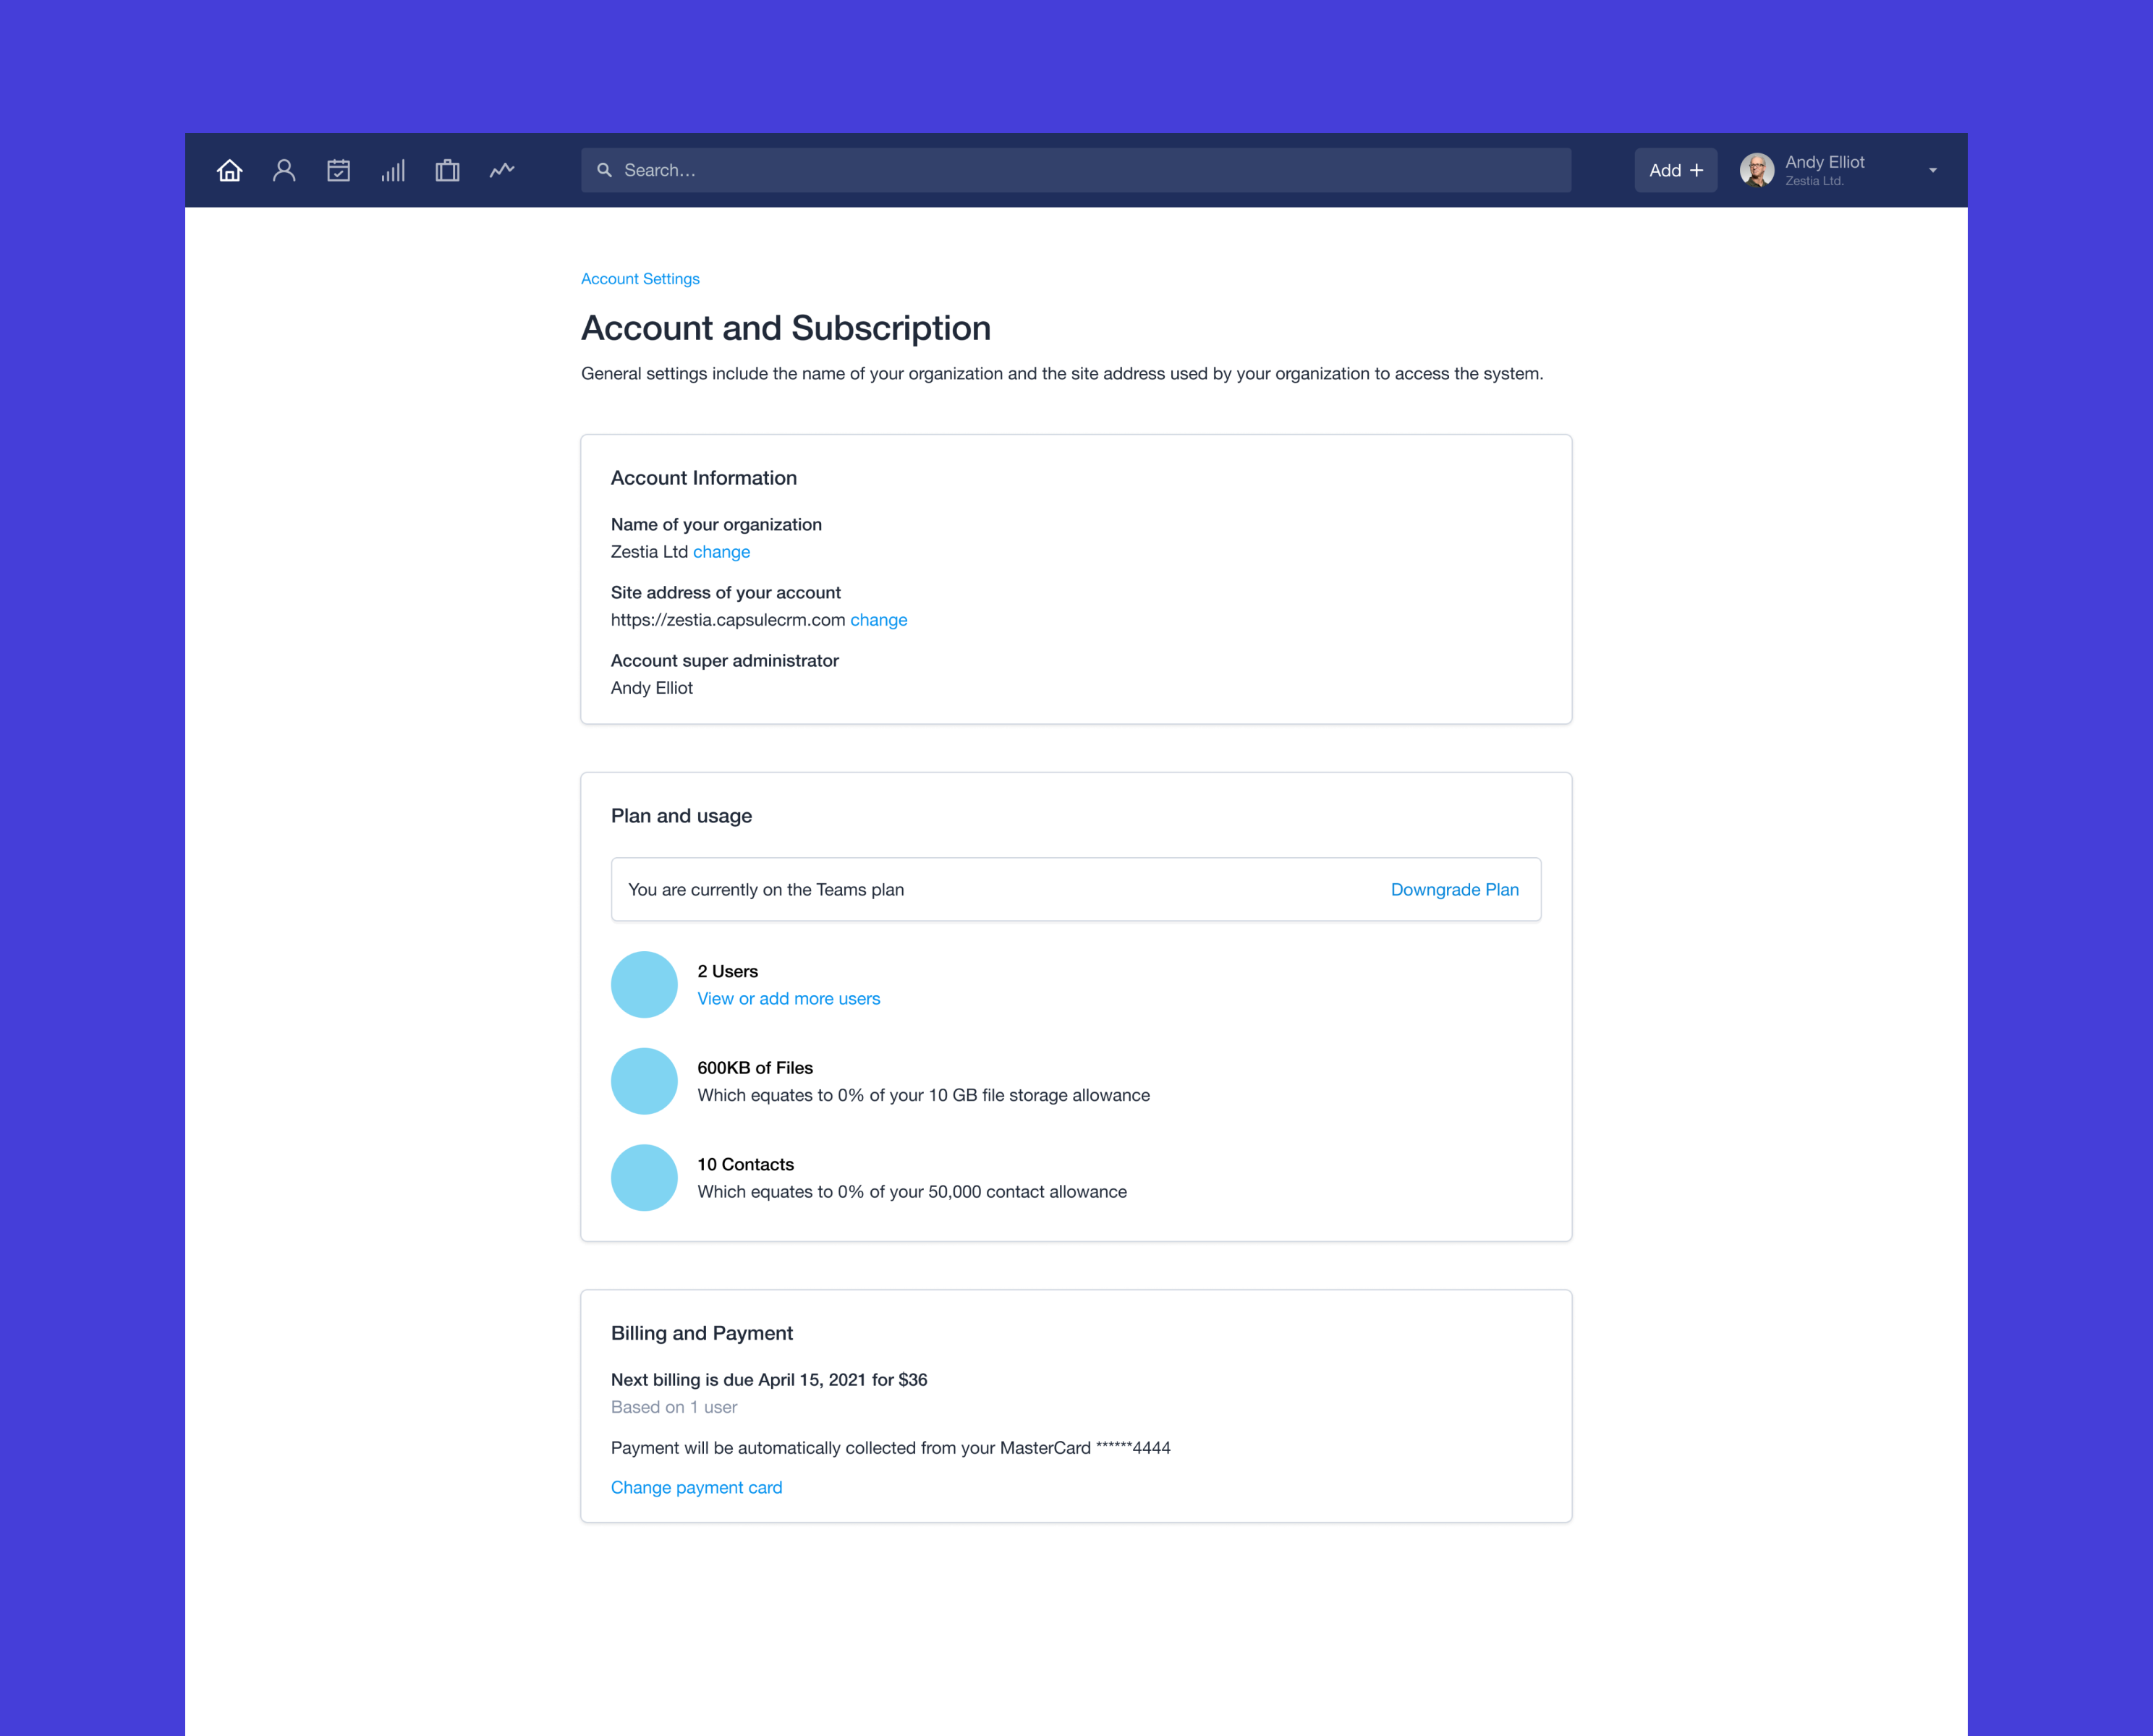Click the Contacts usage circle indicator
Image resolution: width=2153 pixels, height=1736 pixels.
pos(644,1177)
